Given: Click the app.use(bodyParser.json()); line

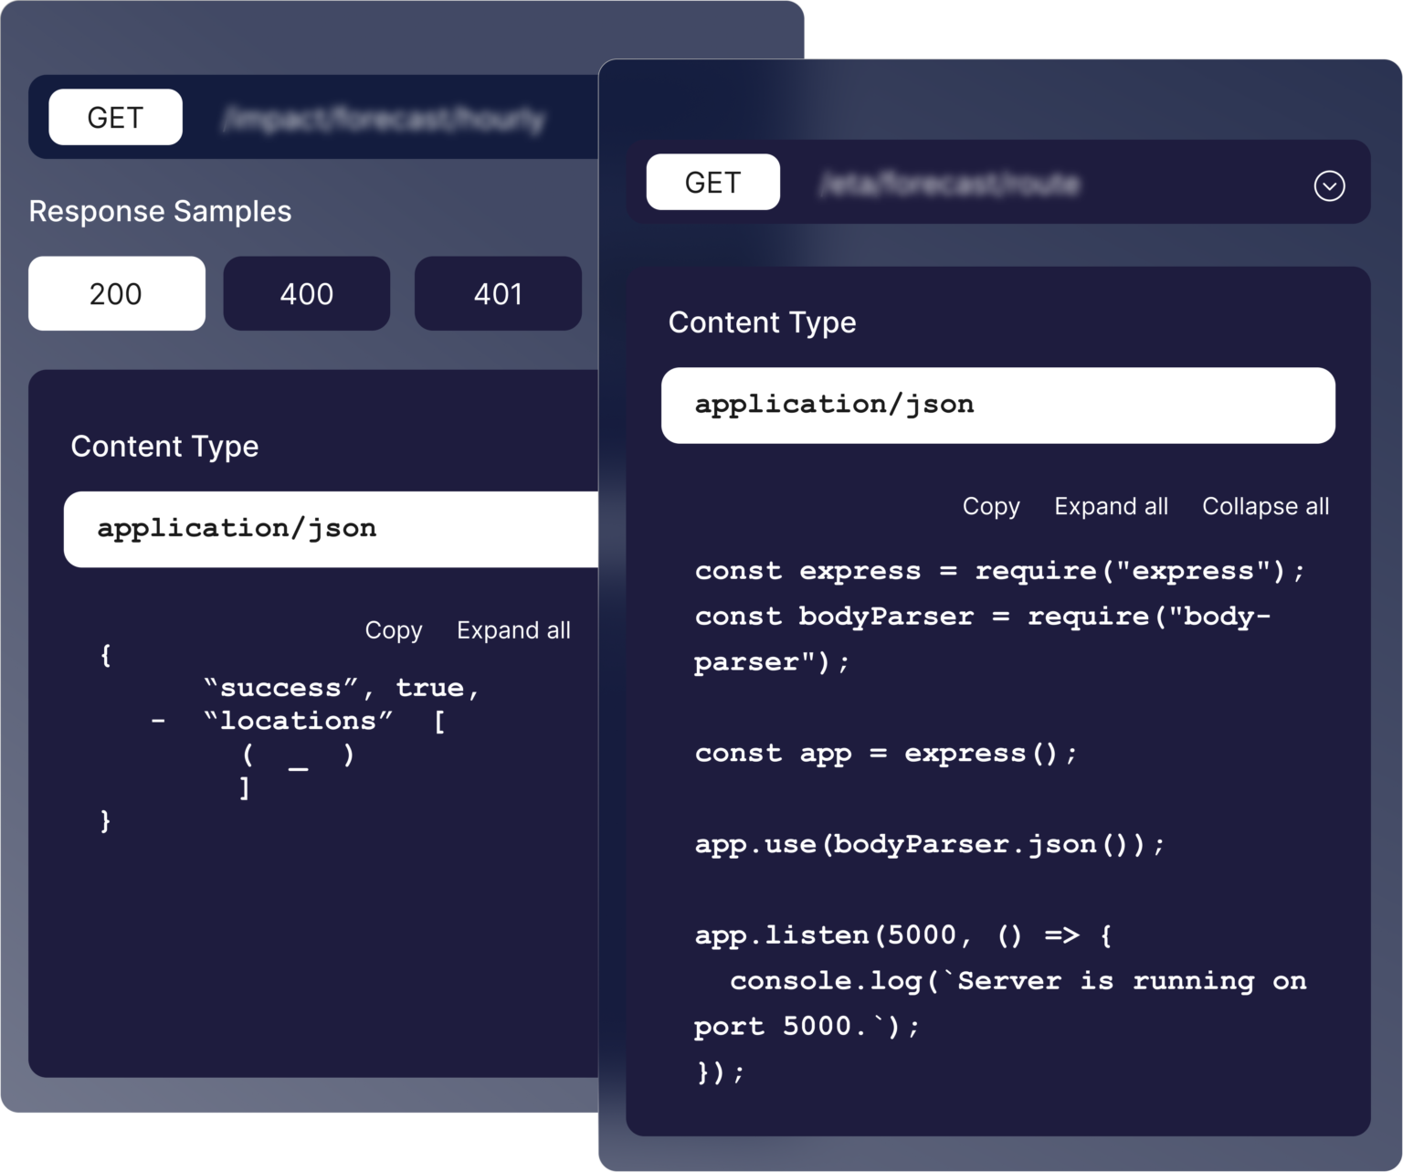Looking at the screenshot, I should click(930, 844).
